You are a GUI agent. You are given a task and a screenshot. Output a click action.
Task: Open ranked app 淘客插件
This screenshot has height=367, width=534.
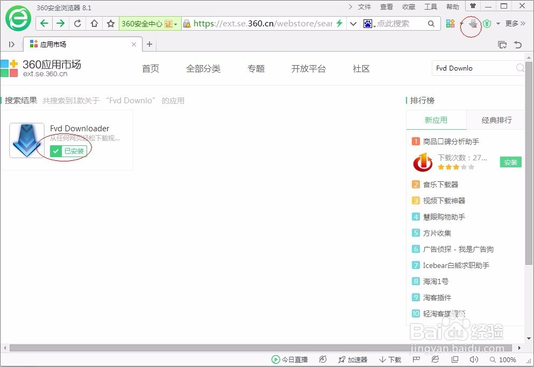click(x=437, y=298)
